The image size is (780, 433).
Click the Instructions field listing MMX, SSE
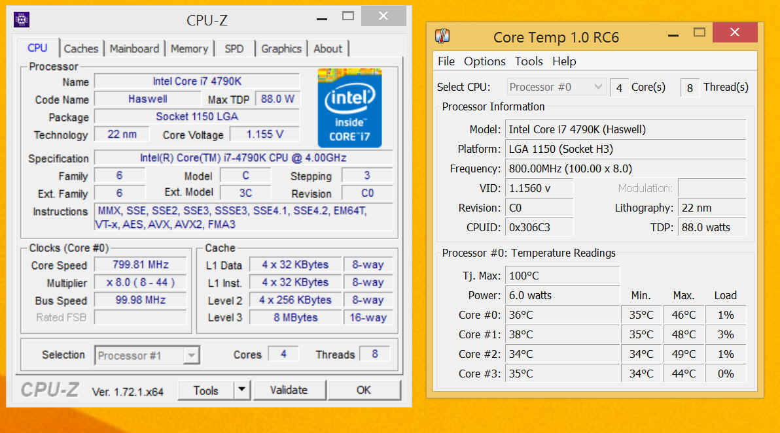point(243,217)
